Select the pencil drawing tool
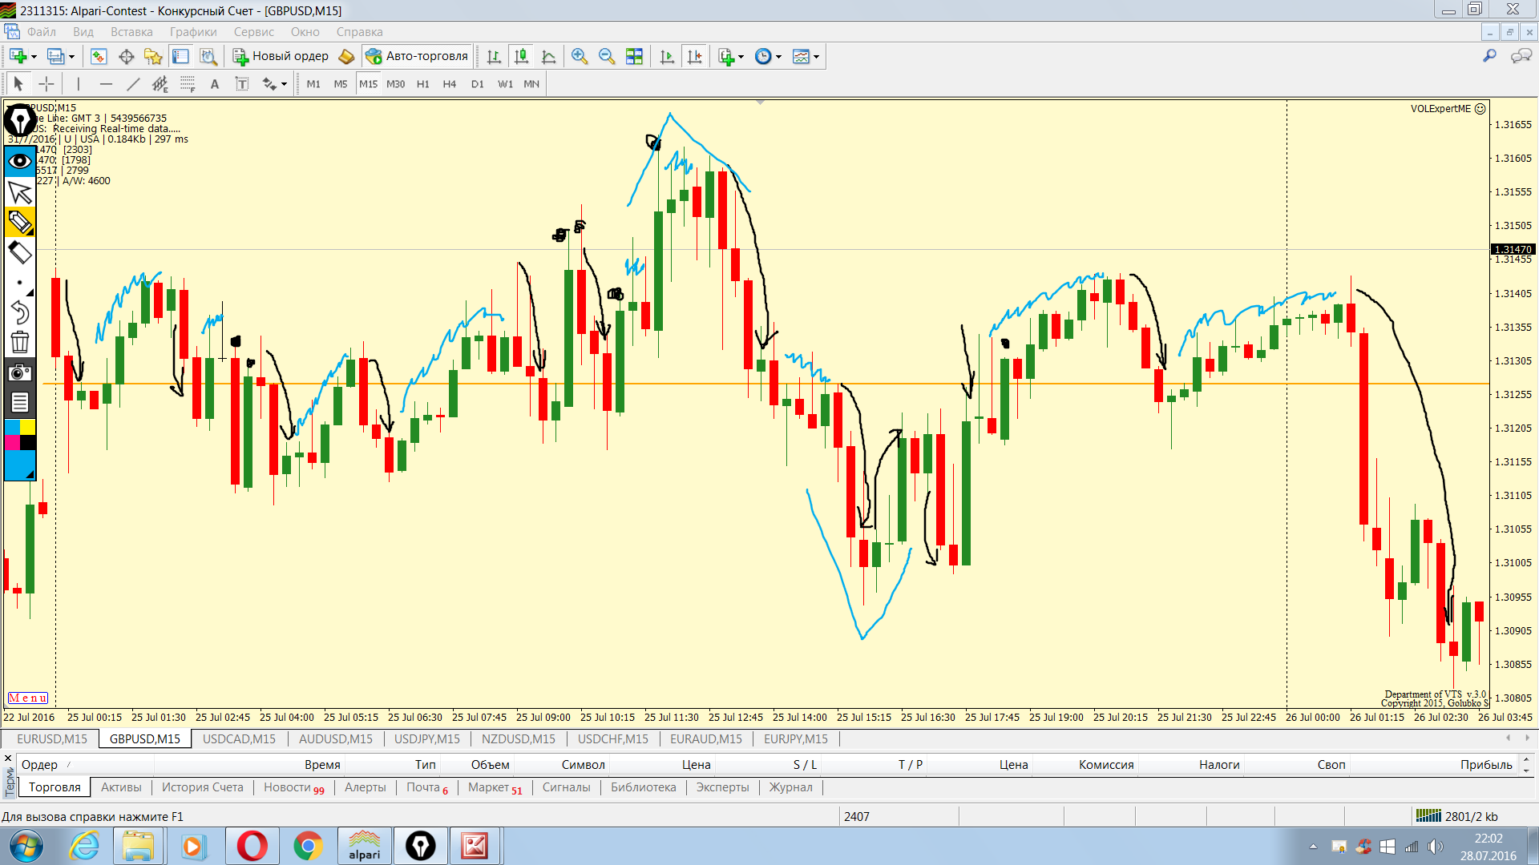Viewport: 1539px width, 865px height. point(19,222)
